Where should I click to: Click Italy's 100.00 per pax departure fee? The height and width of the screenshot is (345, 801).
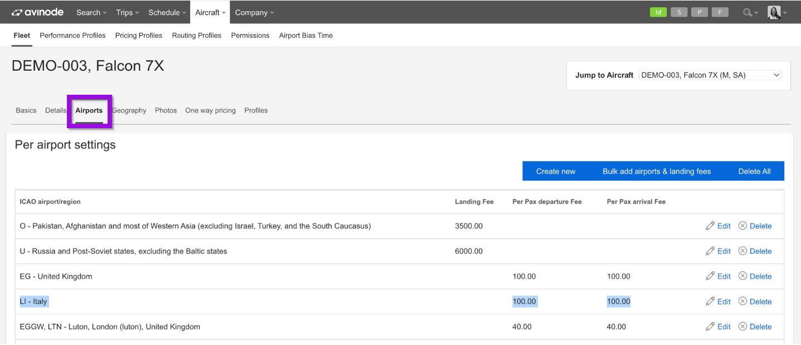524,302
